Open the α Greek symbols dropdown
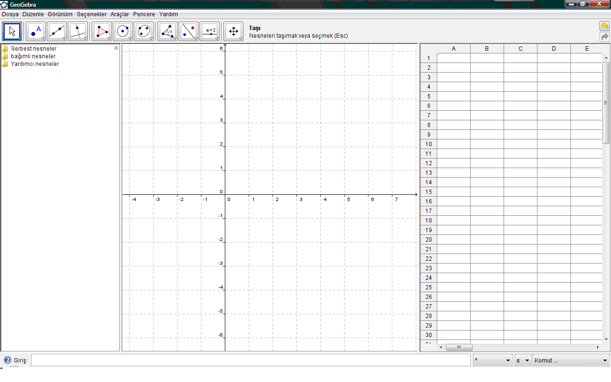The image size is (611, 382). click(x=523, y=361)
